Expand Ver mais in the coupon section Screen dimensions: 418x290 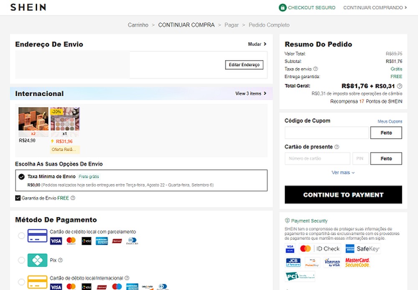(x=343, y=172)
